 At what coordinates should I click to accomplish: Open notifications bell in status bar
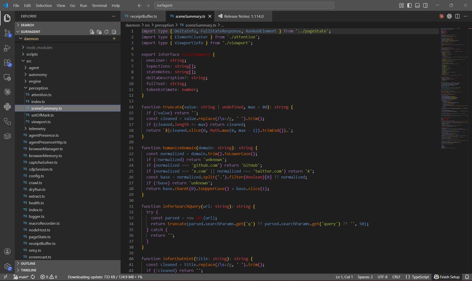(466, 277)
